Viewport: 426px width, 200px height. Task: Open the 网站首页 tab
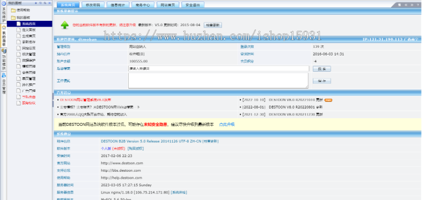point(168,5)
